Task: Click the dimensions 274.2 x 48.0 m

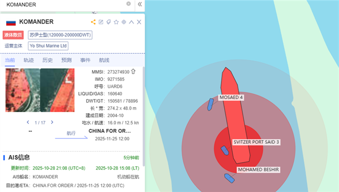Action: tap(122, 109)
